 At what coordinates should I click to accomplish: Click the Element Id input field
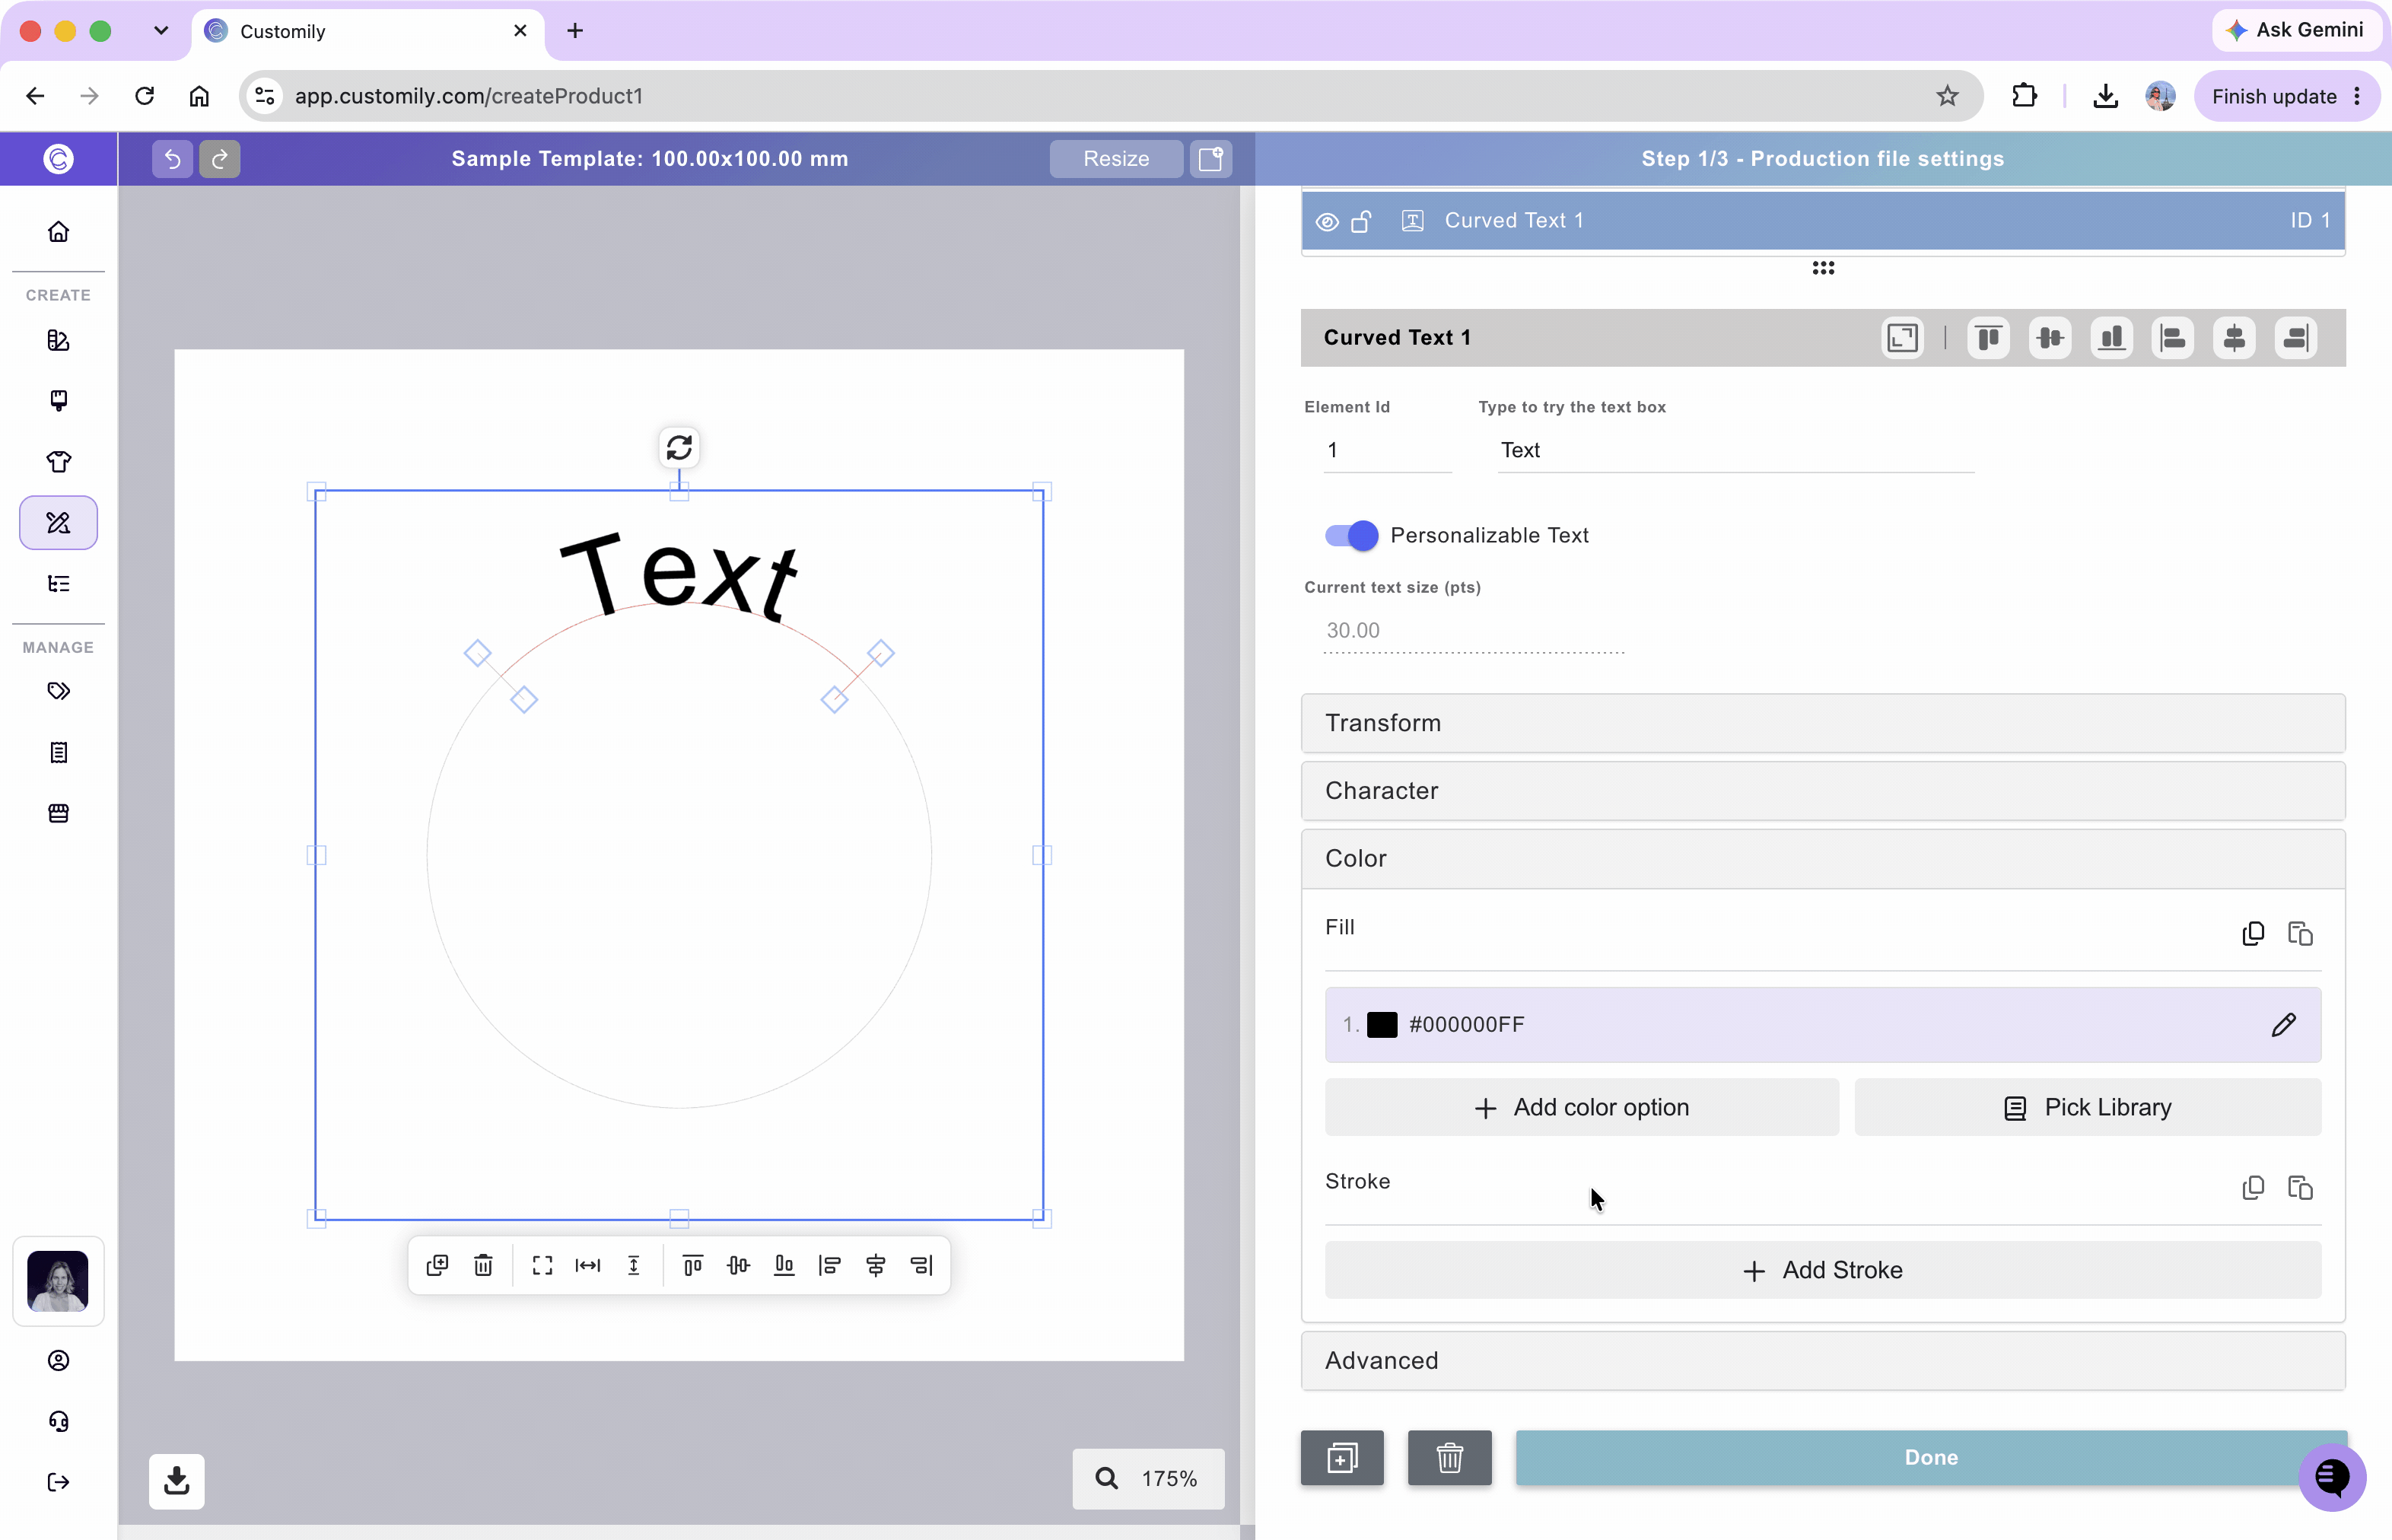(1387, 451)
